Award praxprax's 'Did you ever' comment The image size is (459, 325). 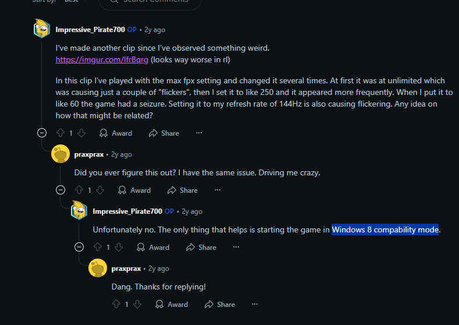(134, 190)
